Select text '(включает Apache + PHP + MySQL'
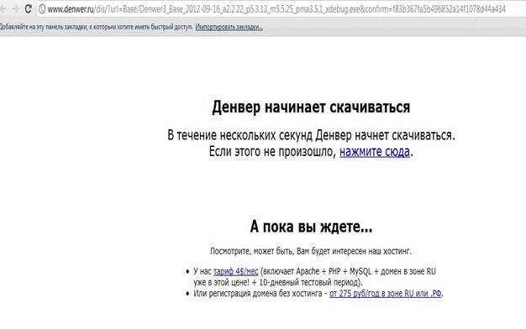The image size is (526, 329). click(316, 271)
